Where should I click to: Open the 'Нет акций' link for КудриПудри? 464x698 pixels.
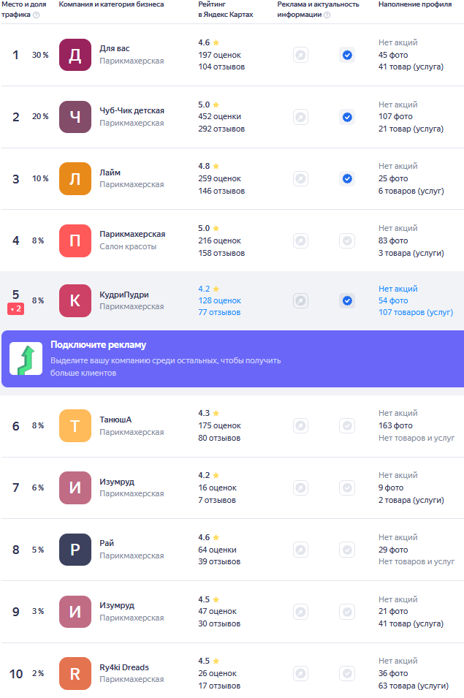pyautogui.click(x=398, y=289)
